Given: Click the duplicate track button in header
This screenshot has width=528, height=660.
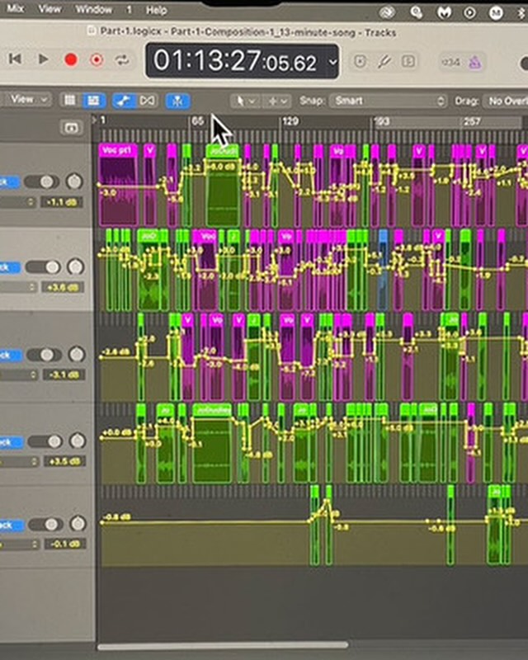Looking at the screenshot, I should click(x=71, y=128).
